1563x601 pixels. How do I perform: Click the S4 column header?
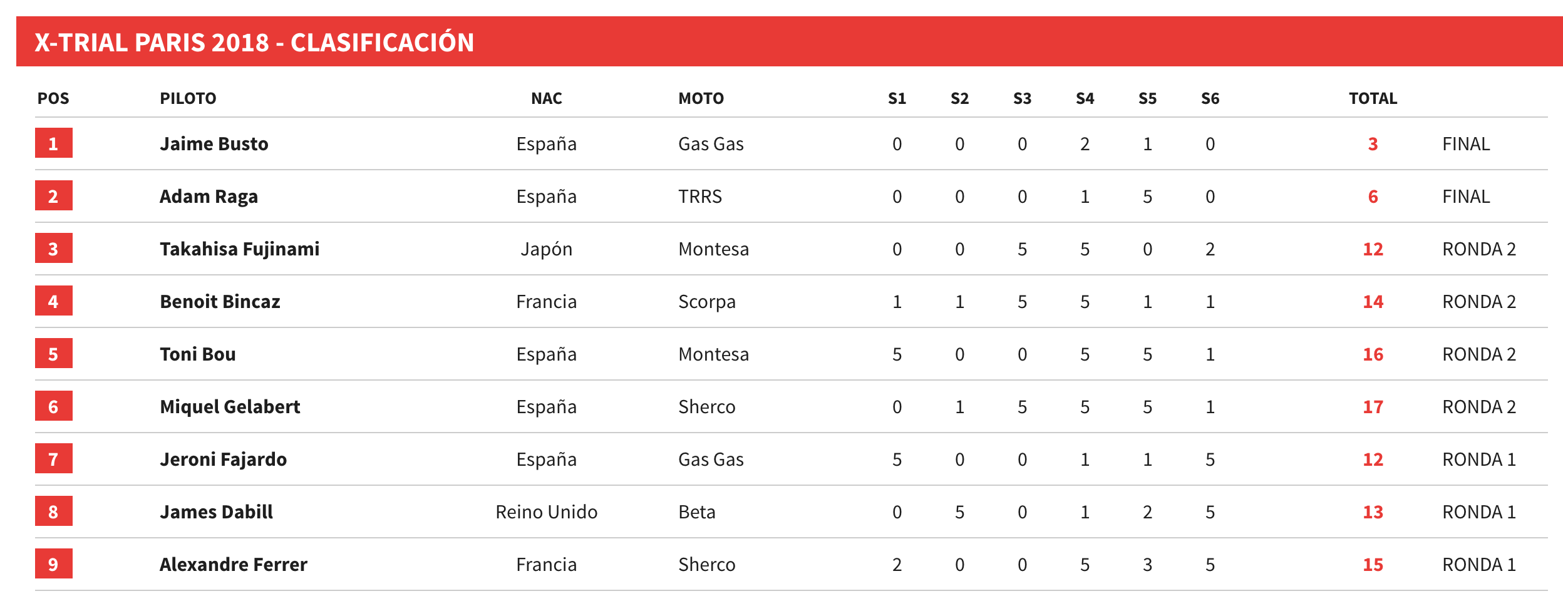click(x=1085, y=98)
